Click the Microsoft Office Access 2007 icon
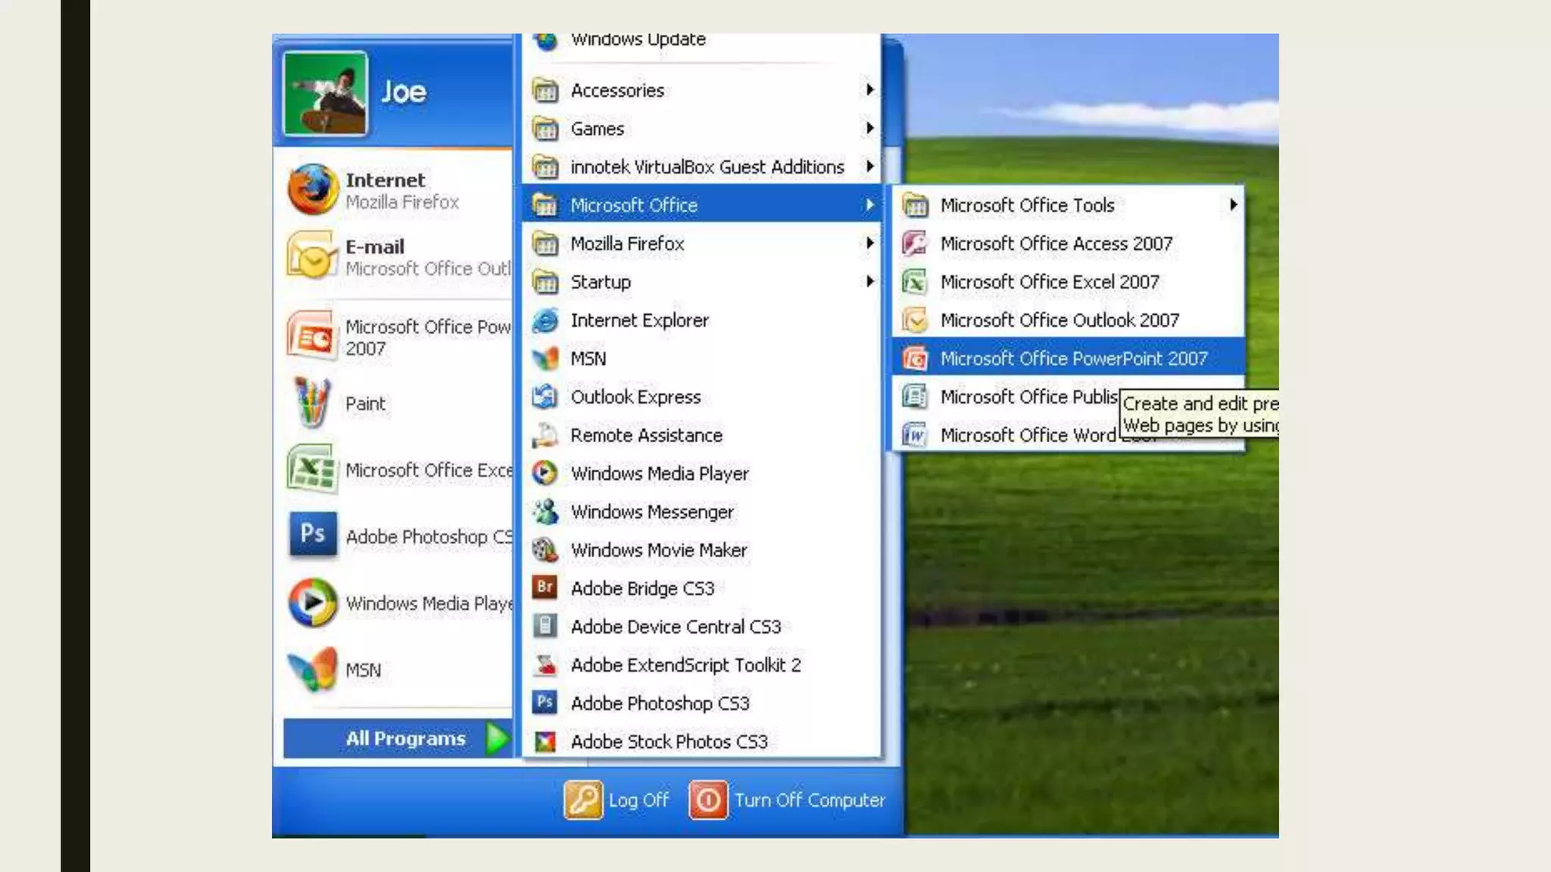Screen dimensions: 1551x872 point(915,244)
